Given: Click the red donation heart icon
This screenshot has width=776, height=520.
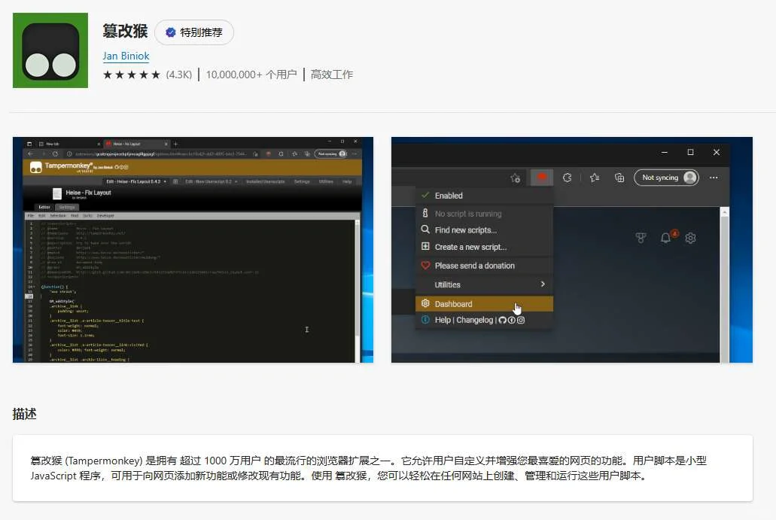Looking at the screenshot, I should point(425,265).
